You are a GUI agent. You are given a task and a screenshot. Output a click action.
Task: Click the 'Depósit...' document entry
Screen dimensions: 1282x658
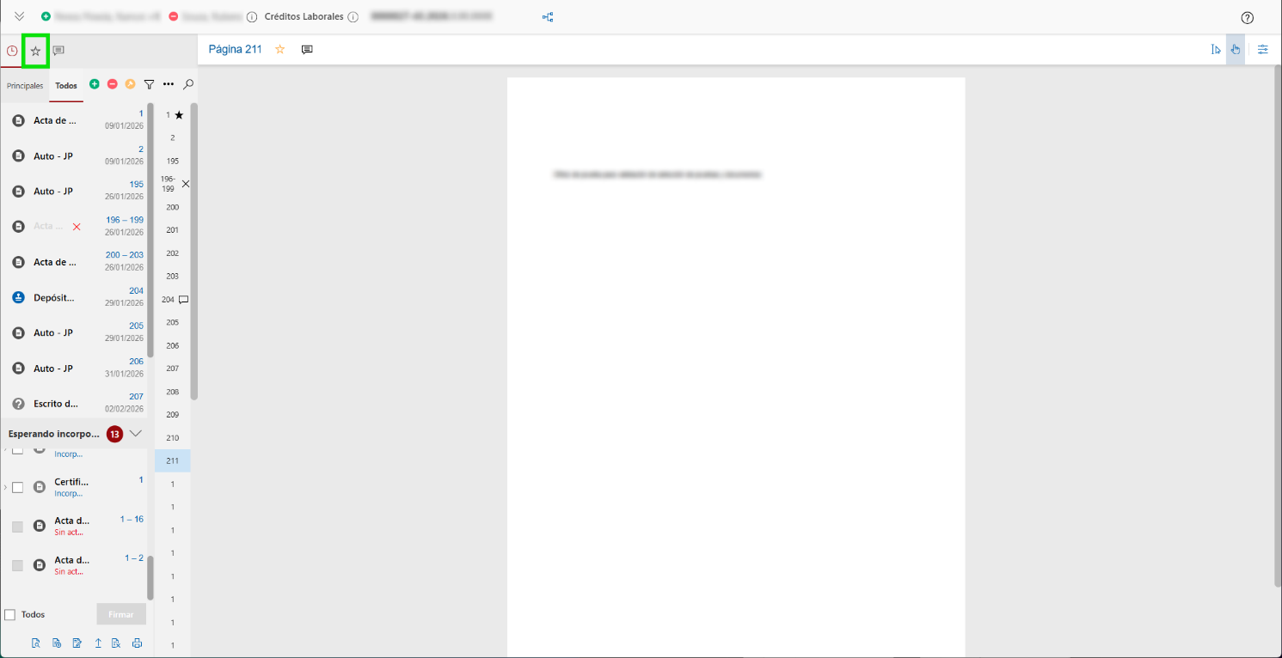point(53,298)
